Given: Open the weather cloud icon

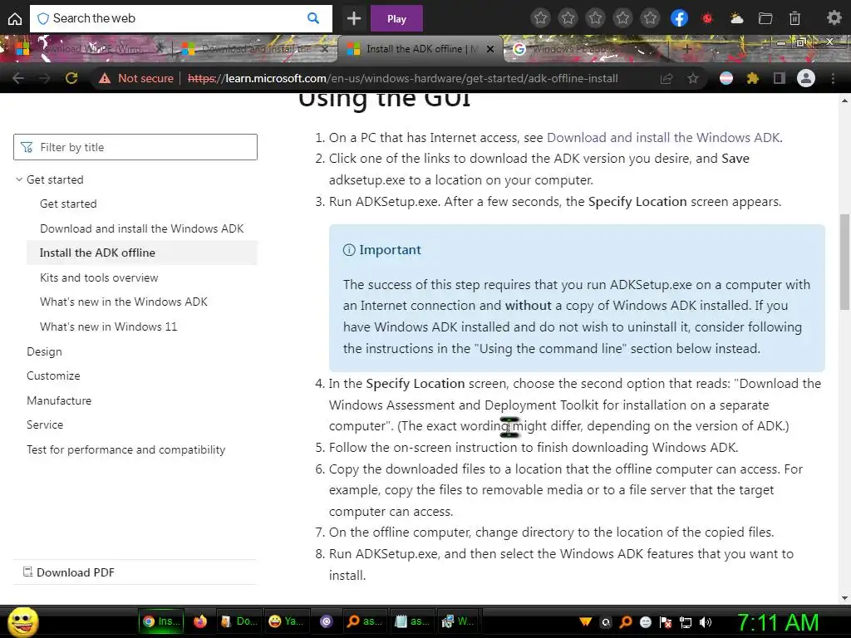Looking at the screenshot, I should click(736, 19).
